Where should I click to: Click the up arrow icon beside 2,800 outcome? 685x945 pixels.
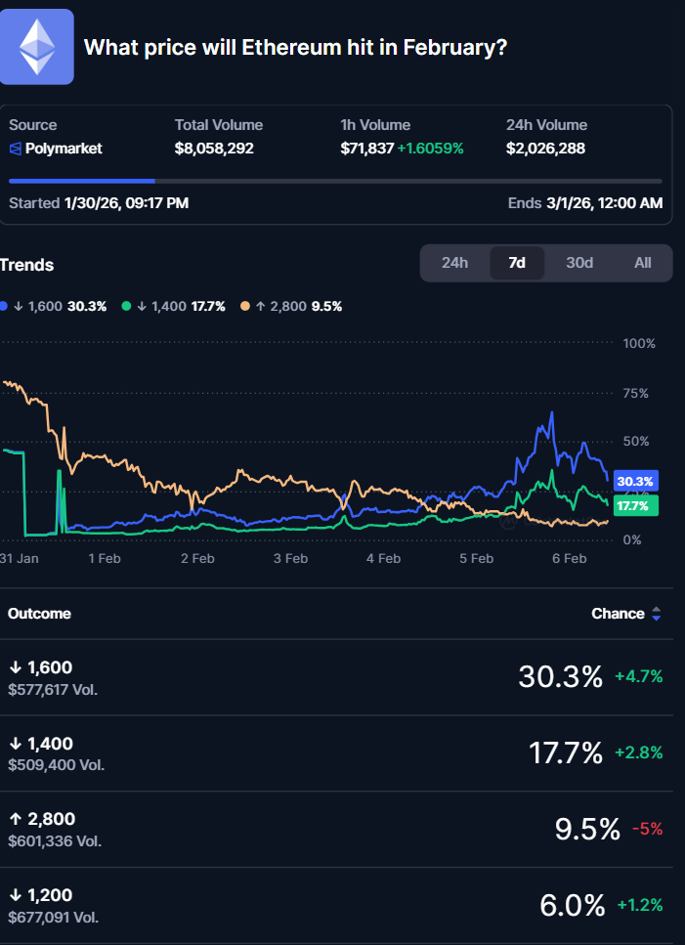pos(15,819)
